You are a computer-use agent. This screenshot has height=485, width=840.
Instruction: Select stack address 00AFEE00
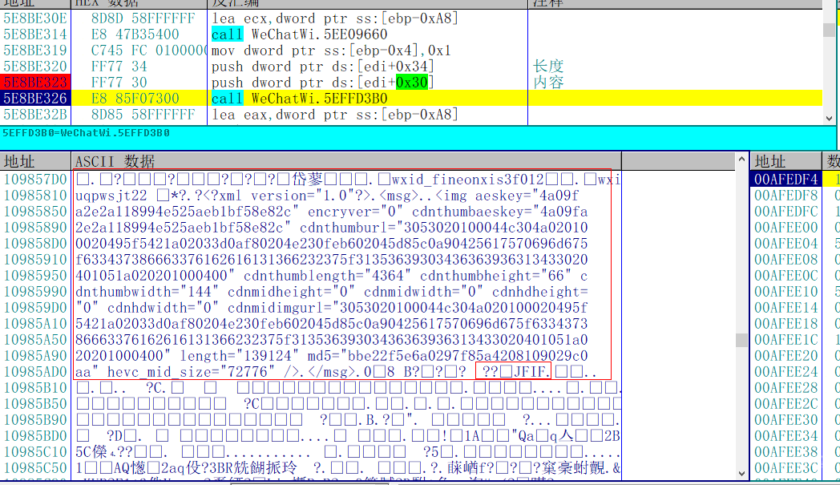click(x=785, y=227)
